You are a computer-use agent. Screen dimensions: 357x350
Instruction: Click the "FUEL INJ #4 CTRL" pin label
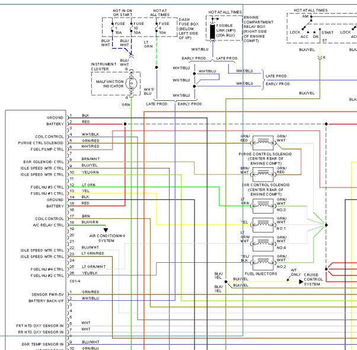click(47, 269)
